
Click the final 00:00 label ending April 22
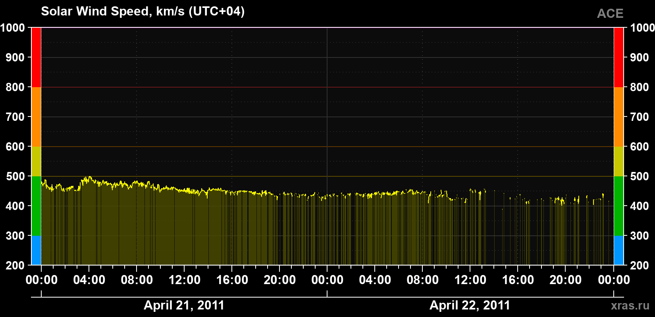point(614,280)
